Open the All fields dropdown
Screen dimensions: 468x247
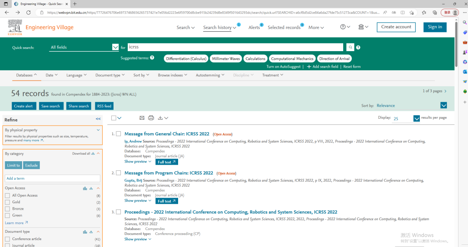(84, 47)
